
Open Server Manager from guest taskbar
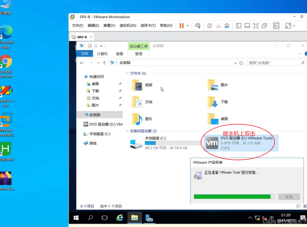tap(149, 218)
